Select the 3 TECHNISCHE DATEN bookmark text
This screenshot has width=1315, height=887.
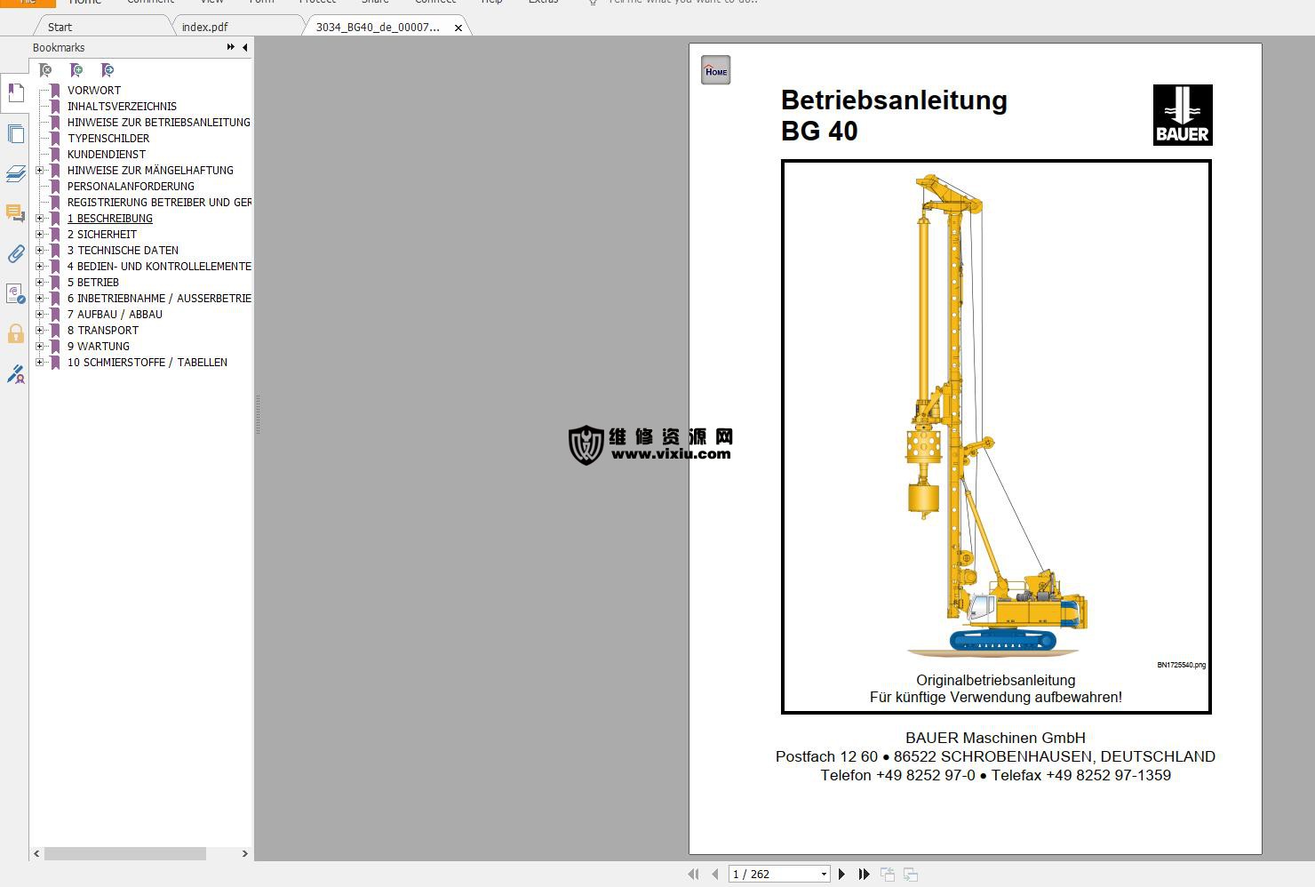pos(123,250)
